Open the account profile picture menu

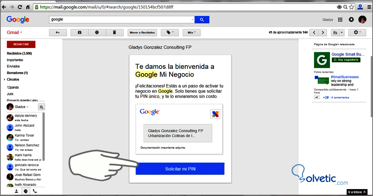click(362, 19)
